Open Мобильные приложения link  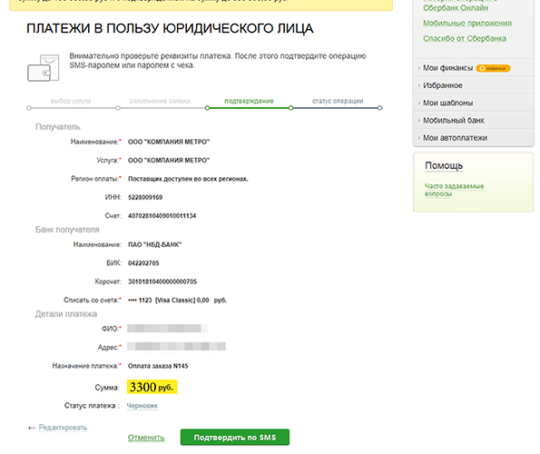(467, 23)
